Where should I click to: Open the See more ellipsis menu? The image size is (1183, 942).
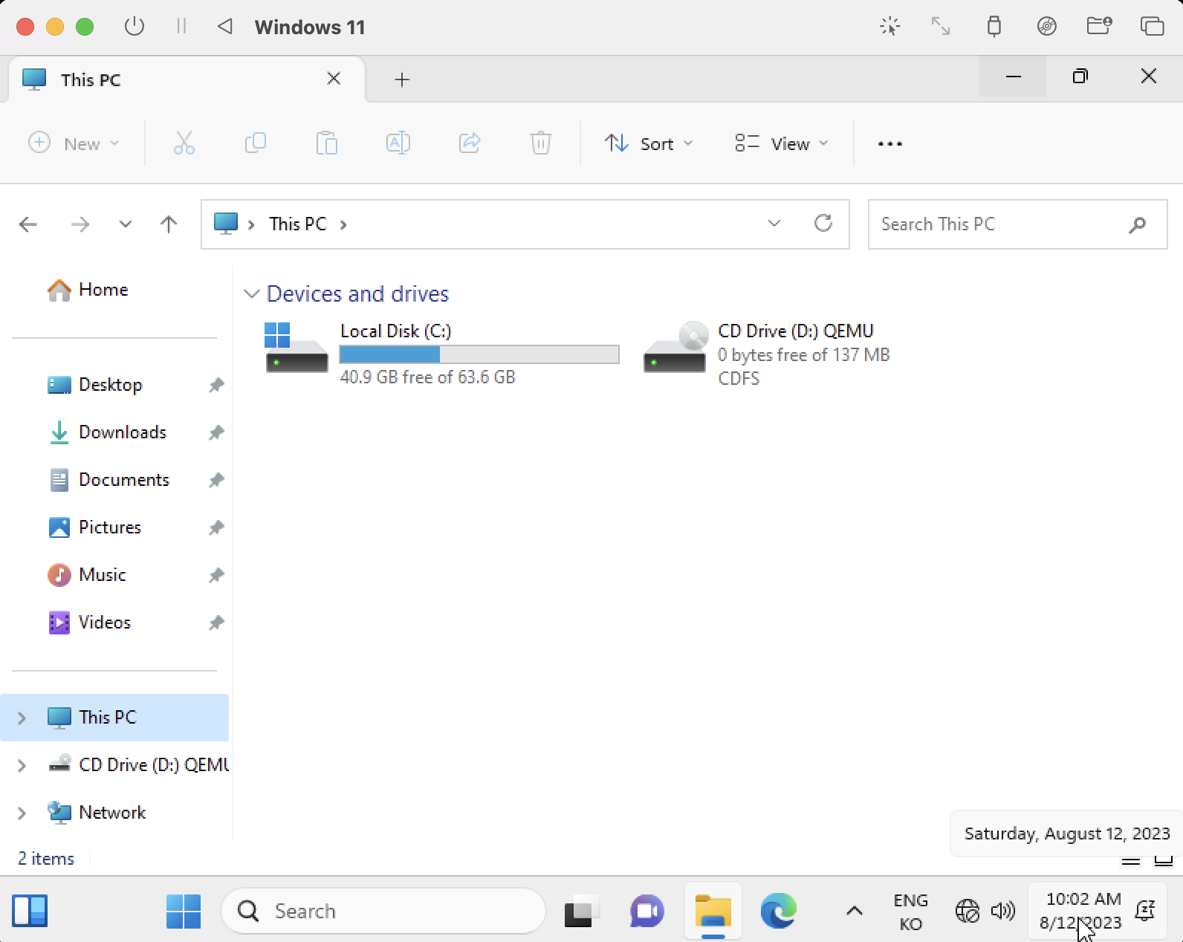coord(889,143)
